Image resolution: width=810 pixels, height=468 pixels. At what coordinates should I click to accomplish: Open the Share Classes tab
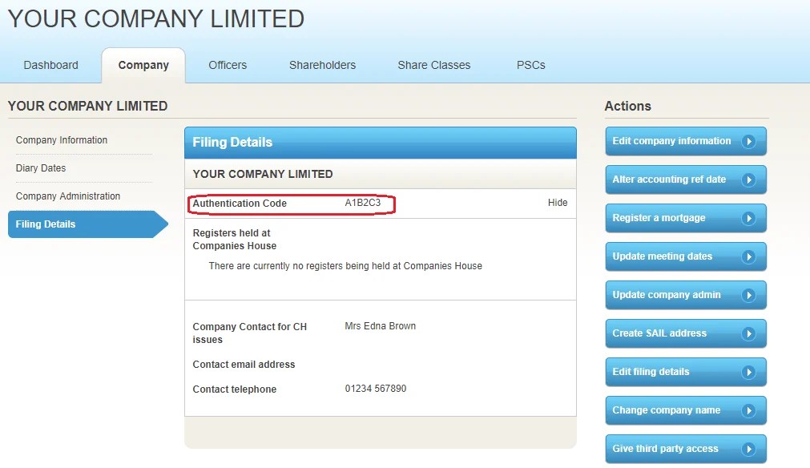click(x=433, y=65)
